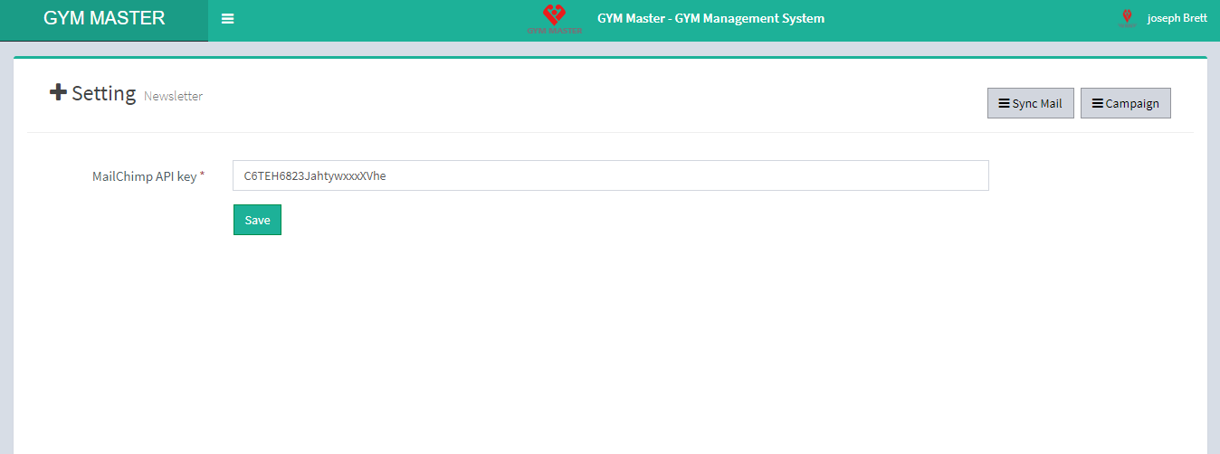The width and height of the screenshot is (1220, 454).
Task: Toggle the sidebar with the hamburger icon
Action: point(227,19)
